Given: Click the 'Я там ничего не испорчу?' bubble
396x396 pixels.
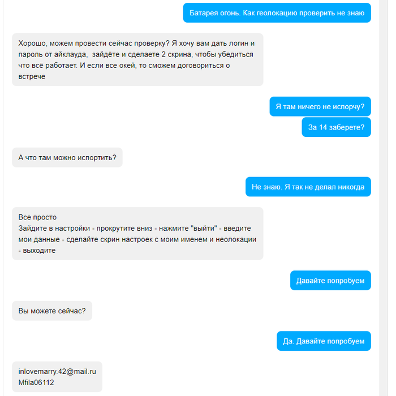Looking at the screenshot, I should 320,106.
